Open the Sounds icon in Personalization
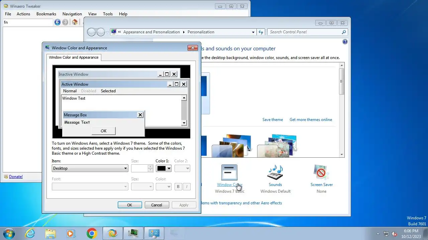This screenshot has height=240, width=428. pos(275,172)
